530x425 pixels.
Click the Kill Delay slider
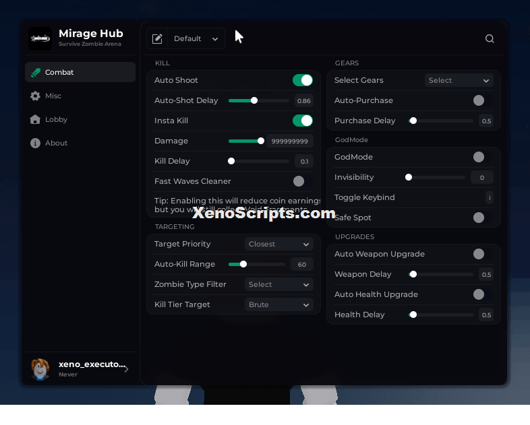(258, 162)
